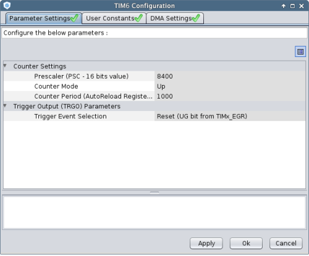Image resolution: width=309 pixels, height=256 pixels.
Task: Click green checkmark on Parameter Settings tab
Action: click(75, 18)
